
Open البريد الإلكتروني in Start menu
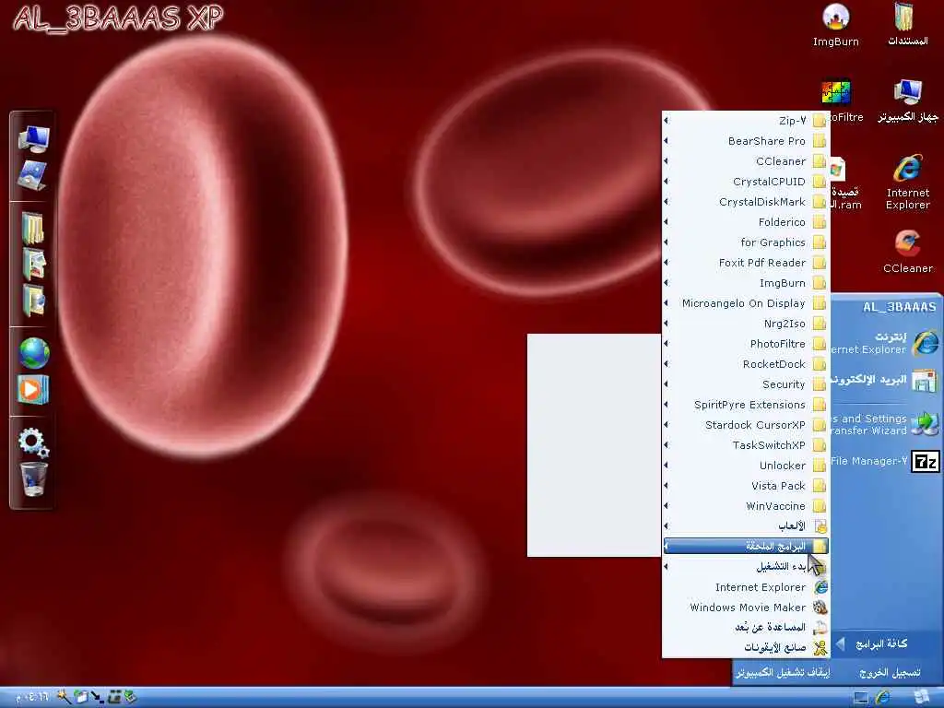coord(885,381)
